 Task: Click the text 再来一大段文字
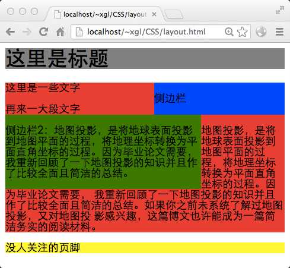coord(43,109)
